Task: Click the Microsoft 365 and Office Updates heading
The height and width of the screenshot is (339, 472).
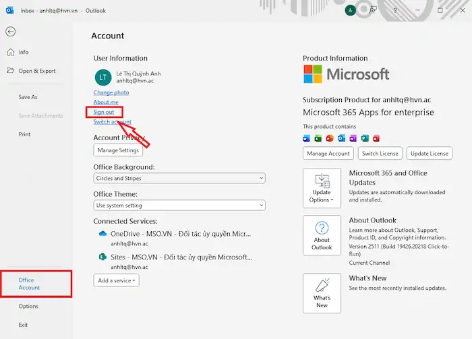Action: tap(388, 178)
